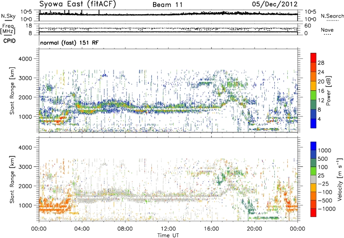Click the 'N.Sky' legend label
Image resolution: width=344 pixels, height=238 pixels.
pyautogui.click(x=8, y=16)
